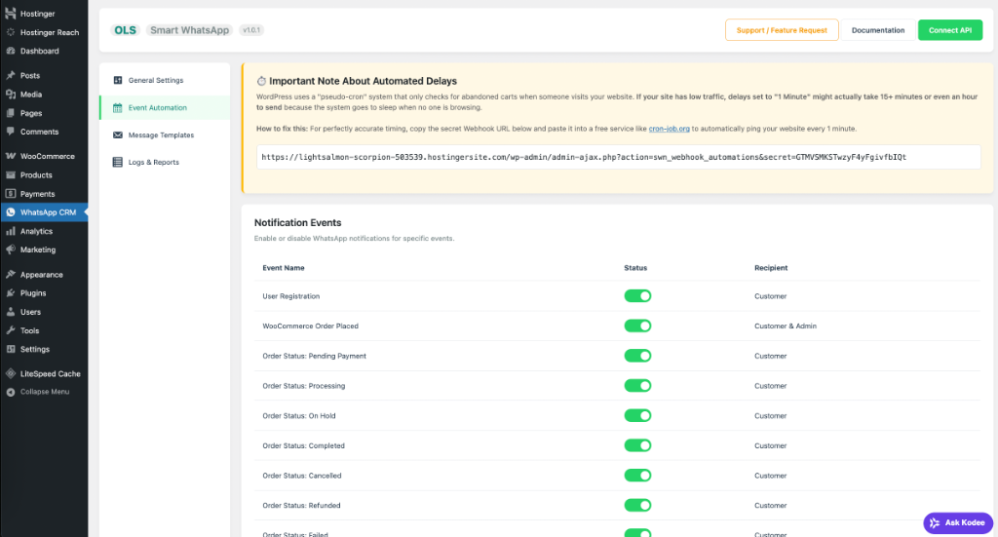
Task: Click the Collapse Menu arrow icon
Action: pos(10,392)
